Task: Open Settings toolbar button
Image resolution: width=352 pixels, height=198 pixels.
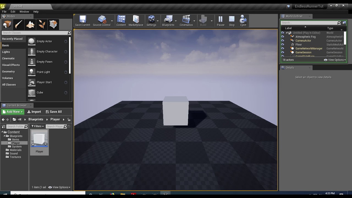Action: (151, 21)
